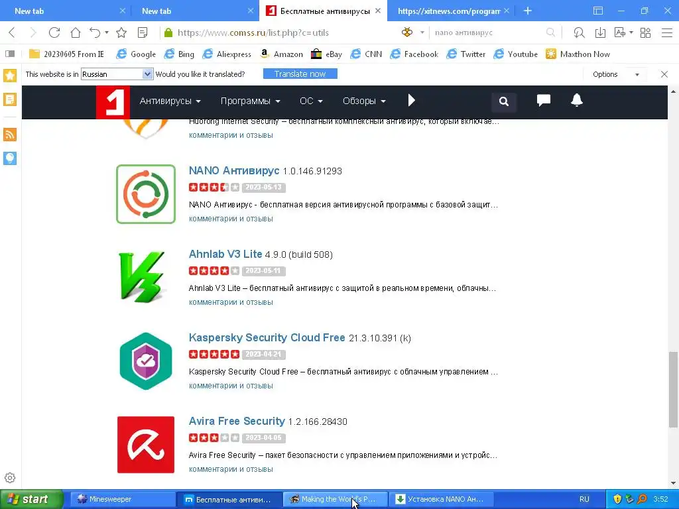The height and width of the screenshot is (509, 679).
Task: Switch to the xitnews.com tab
Action: (449, 11)
